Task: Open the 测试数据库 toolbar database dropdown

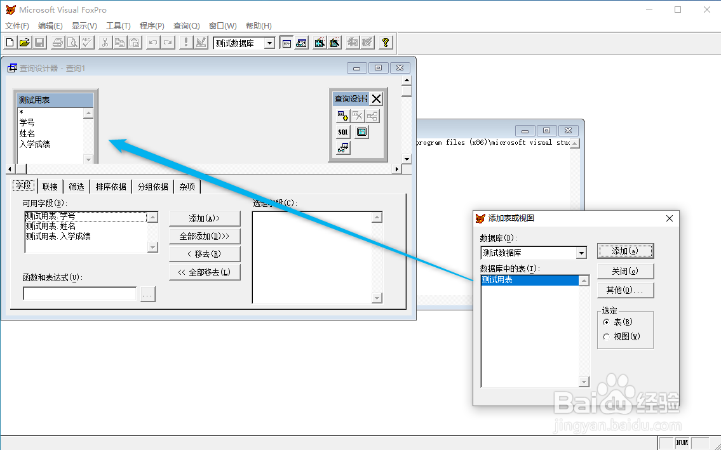Action: [x=270, y=43]
